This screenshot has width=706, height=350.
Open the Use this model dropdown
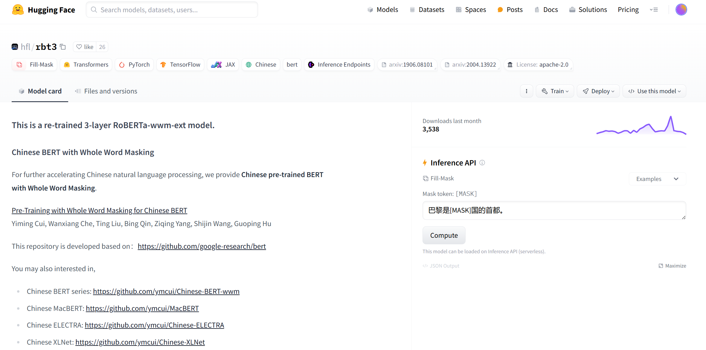tap(654, 91)
